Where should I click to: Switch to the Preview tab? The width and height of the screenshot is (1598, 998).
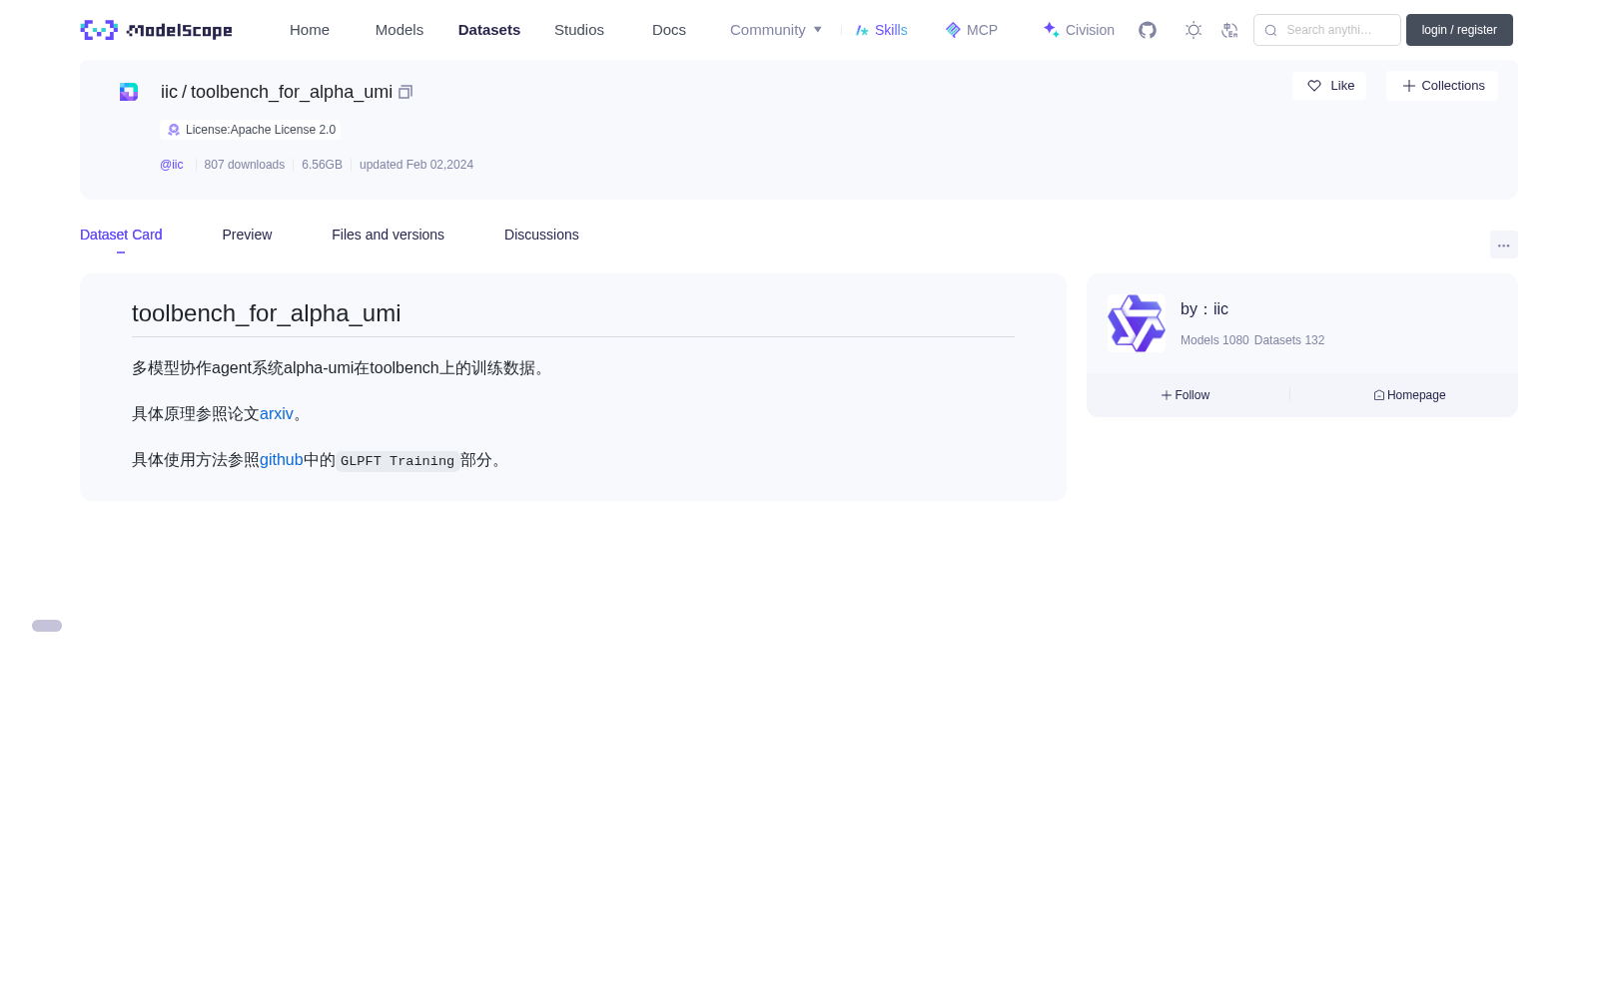(x=247, y=235)
